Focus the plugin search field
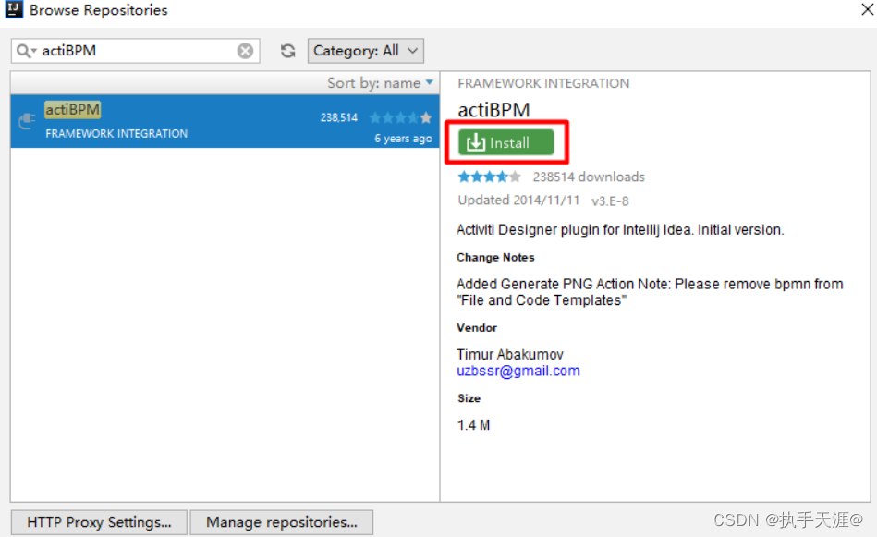This screenshot has height=537, width=877. 137,51
